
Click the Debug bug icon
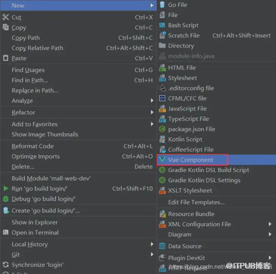[6, 199]
